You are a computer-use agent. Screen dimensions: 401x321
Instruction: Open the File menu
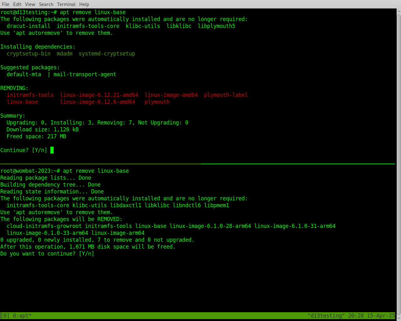6,4
